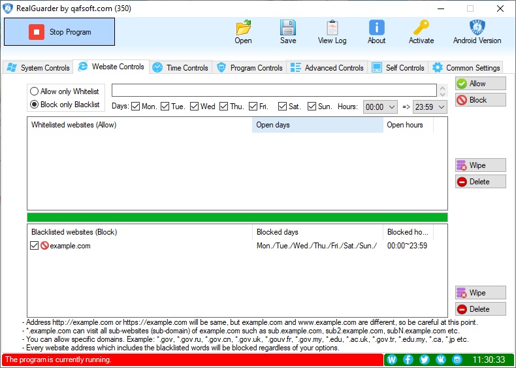Click the Block button
516x368 pixels.
(480, 100)
